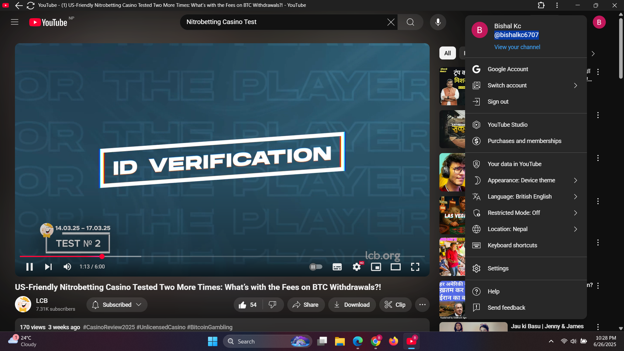Image resolution: width=624 pixels, height=351 pixels.
Task: Open the Windows Start button
Action: 213,341
